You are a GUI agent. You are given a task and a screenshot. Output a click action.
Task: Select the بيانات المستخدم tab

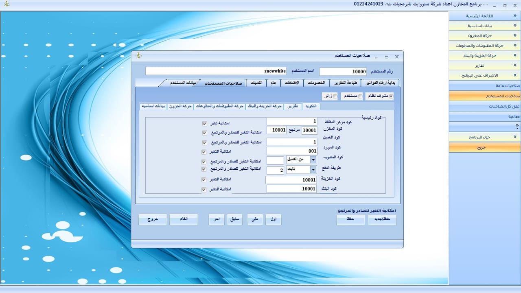click(183, 83)
